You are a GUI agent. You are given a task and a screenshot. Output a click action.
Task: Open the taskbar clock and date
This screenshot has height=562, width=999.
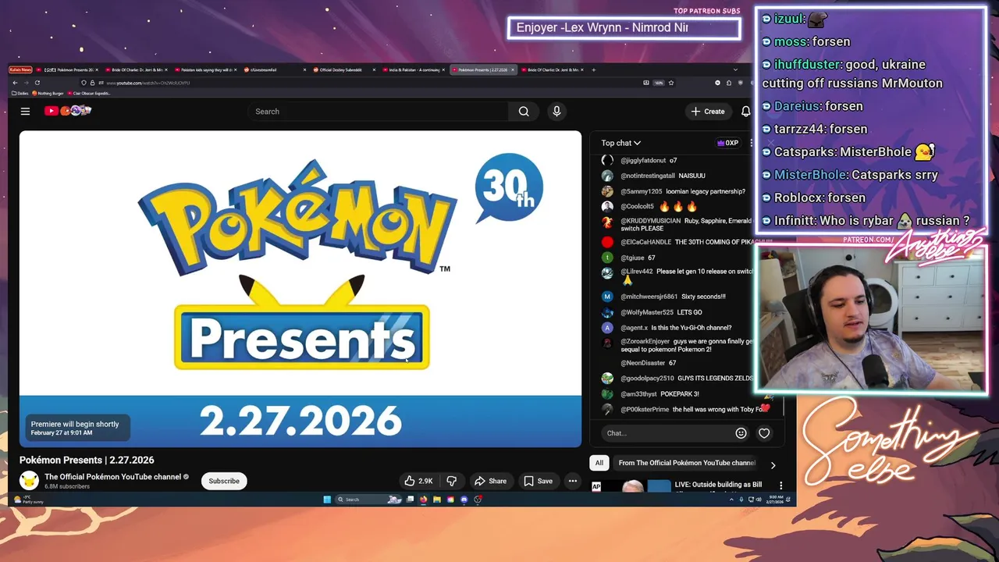pyautogui.click(x=777, y=500)
